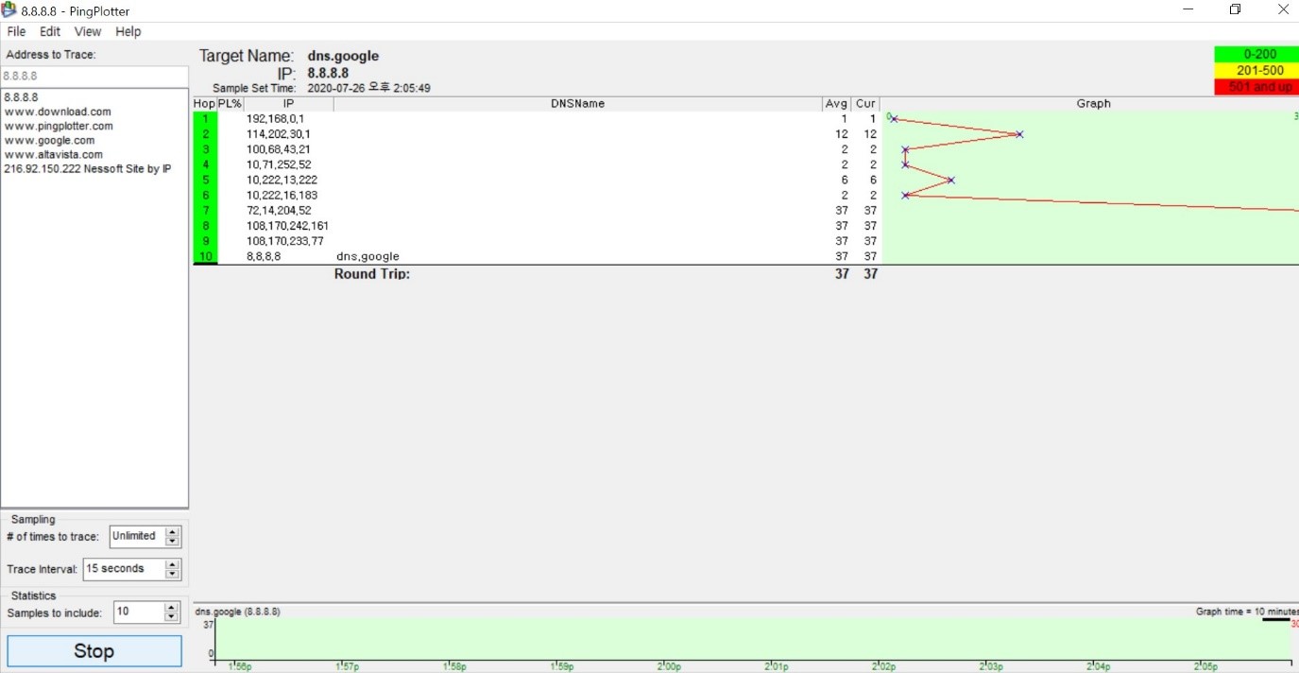
Task: Click the Graph column header
Action: coord(1089,103)
